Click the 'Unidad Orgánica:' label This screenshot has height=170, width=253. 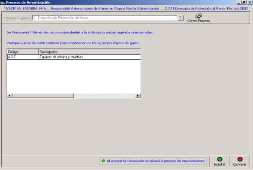click(18, 18)
